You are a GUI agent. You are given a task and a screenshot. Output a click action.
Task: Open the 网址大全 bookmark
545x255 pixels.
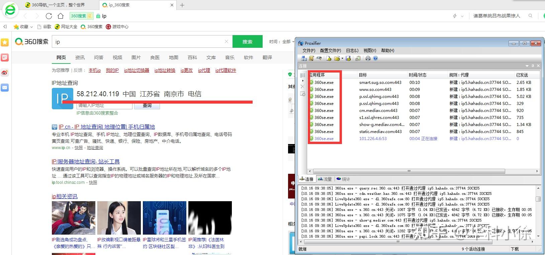(66, 26)
